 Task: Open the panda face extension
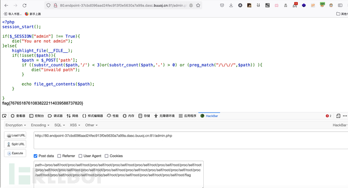[258, 6]
